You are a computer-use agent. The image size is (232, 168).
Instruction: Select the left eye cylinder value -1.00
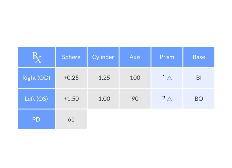(103, 99)
